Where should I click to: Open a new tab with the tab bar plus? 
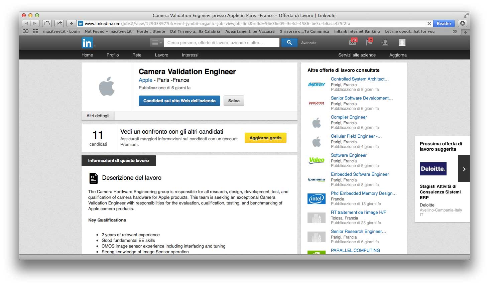pyautogui.click(x=465, y=32)
